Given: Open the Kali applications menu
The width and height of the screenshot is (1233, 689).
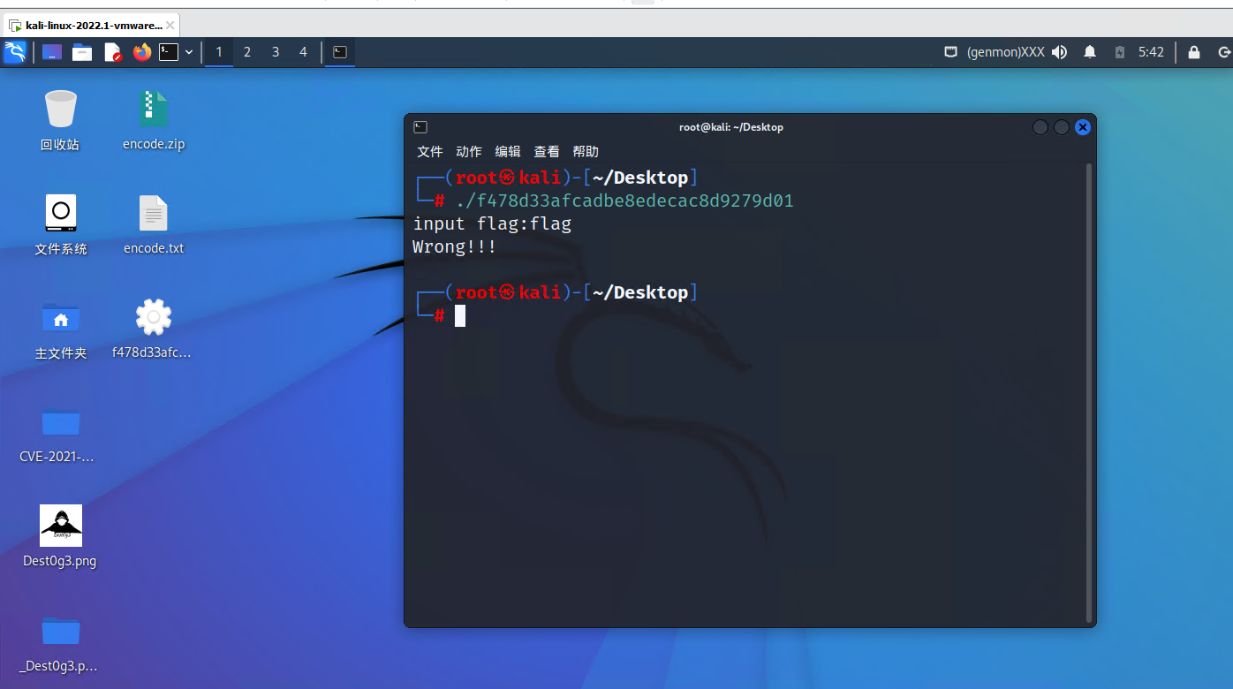Looking at the screenshot, I should click(x=15, y=52).
